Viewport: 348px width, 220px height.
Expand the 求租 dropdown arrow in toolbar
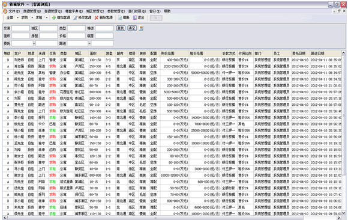point(47,18)
